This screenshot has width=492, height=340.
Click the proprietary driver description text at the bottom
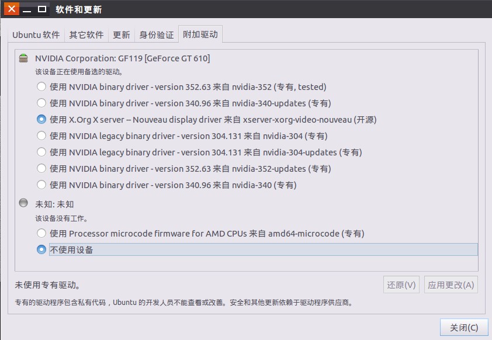(184, 303)
